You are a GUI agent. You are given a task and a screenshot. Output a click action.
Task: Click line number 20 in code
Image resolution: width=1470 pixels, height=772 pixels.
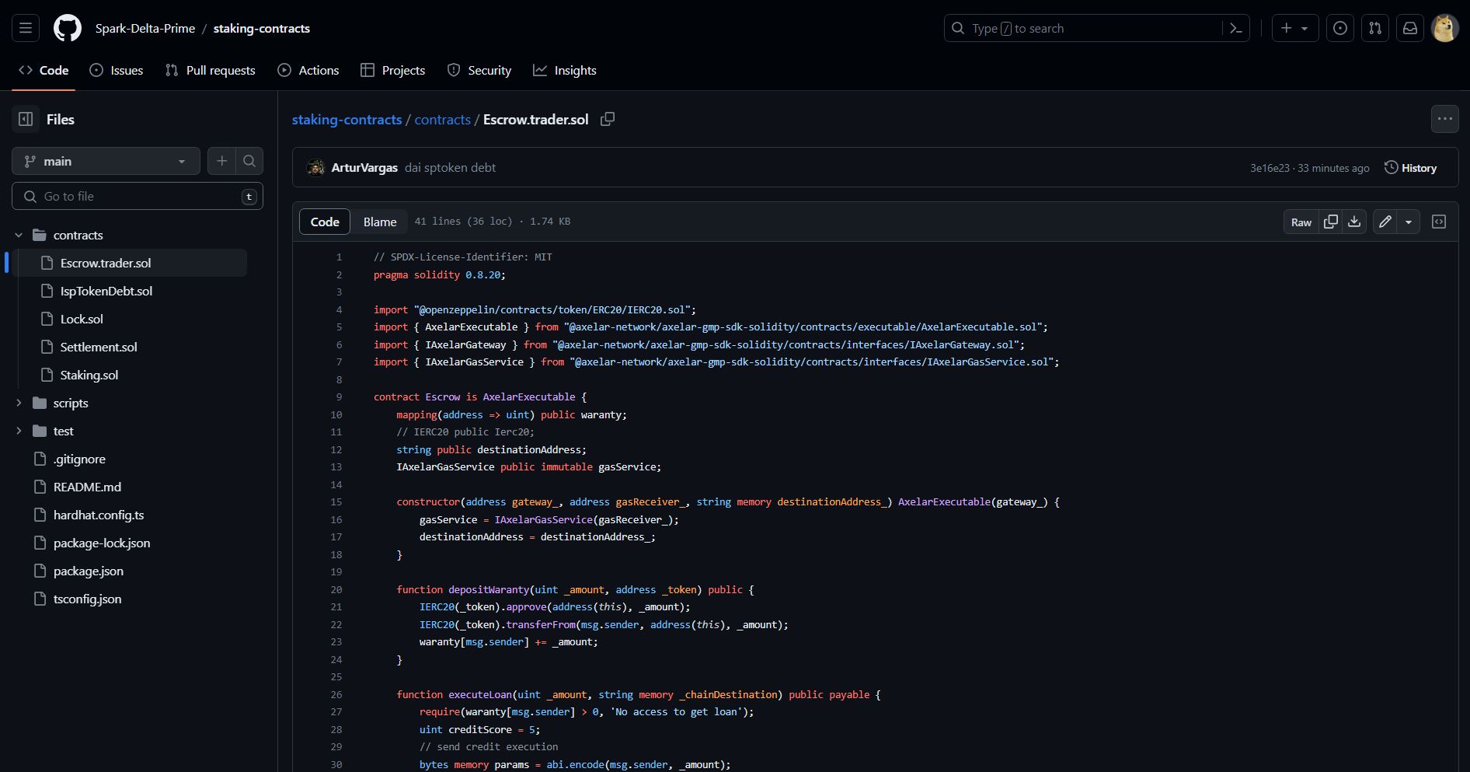coord(336,589)
